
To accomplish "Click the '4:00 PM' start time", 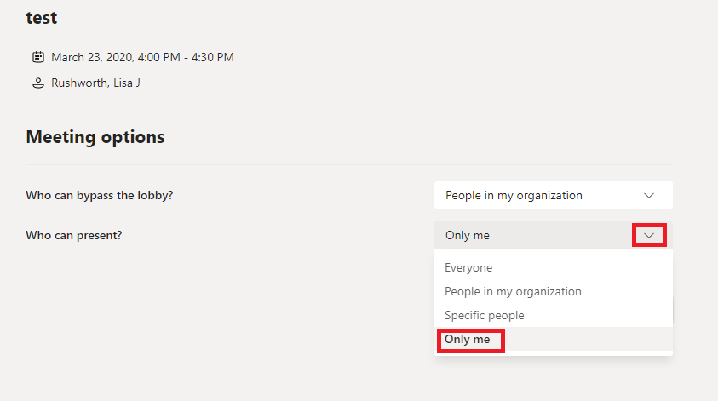I will (x=159, y=57).
